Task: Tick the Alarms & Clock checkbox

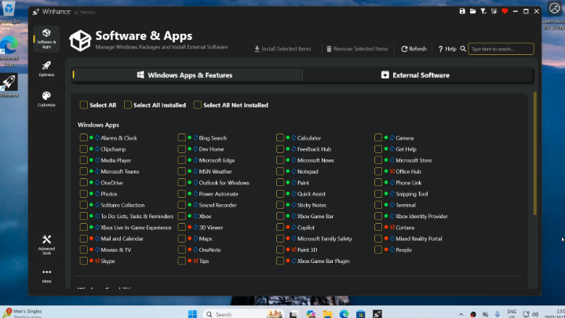Action: coord(84,137)
